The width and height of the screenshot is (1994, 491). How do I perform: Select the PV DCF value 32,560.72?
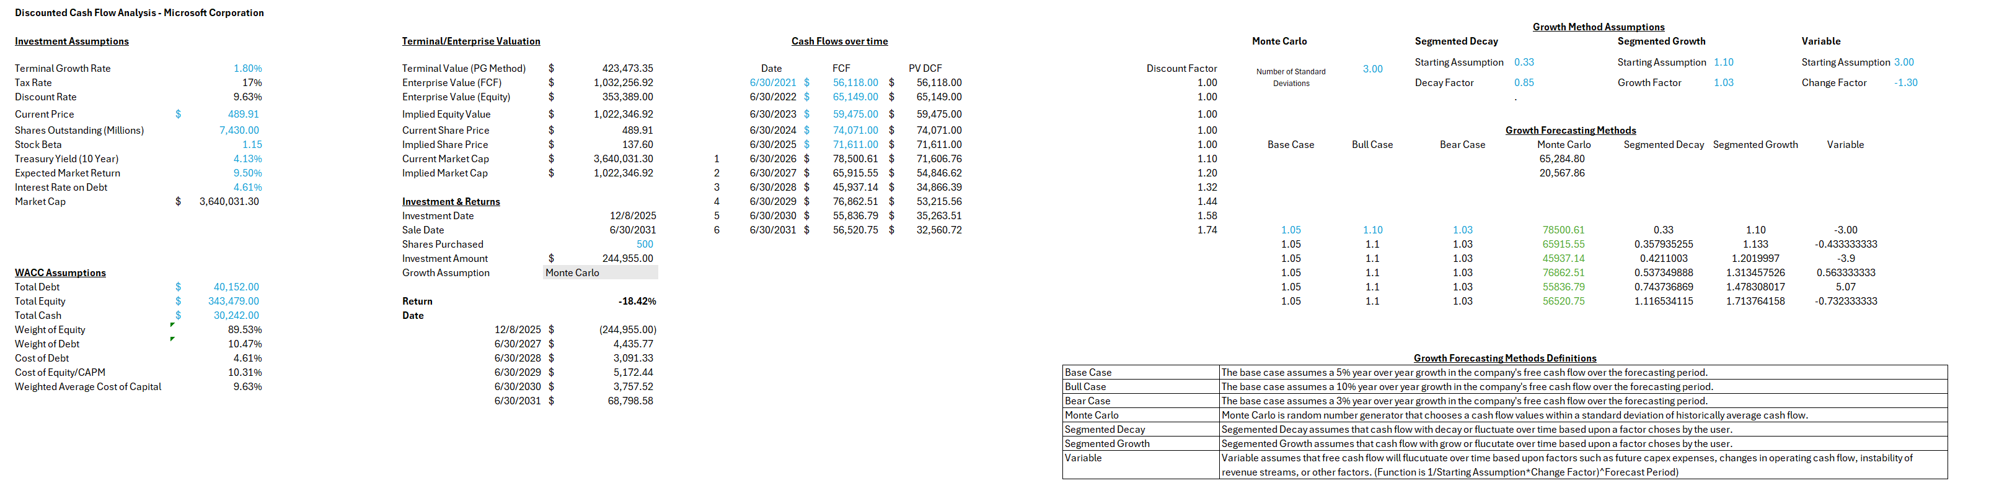tap(939, 230)
